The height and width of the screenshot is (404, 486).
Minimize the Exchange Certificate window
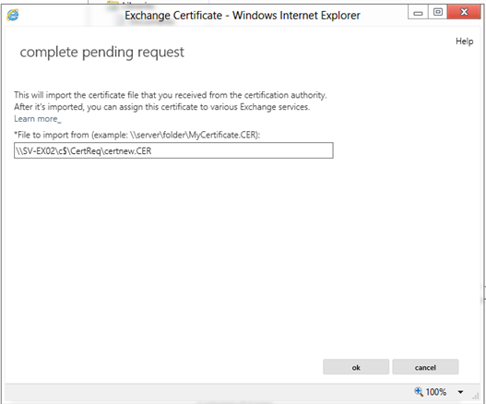pyautogui.click(x=418, y=12)
